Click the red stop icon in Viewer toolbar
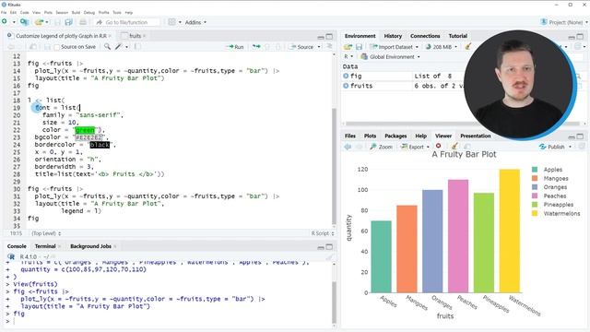The width and height of the screenshot is (590, 332). [x=439, y=146]
